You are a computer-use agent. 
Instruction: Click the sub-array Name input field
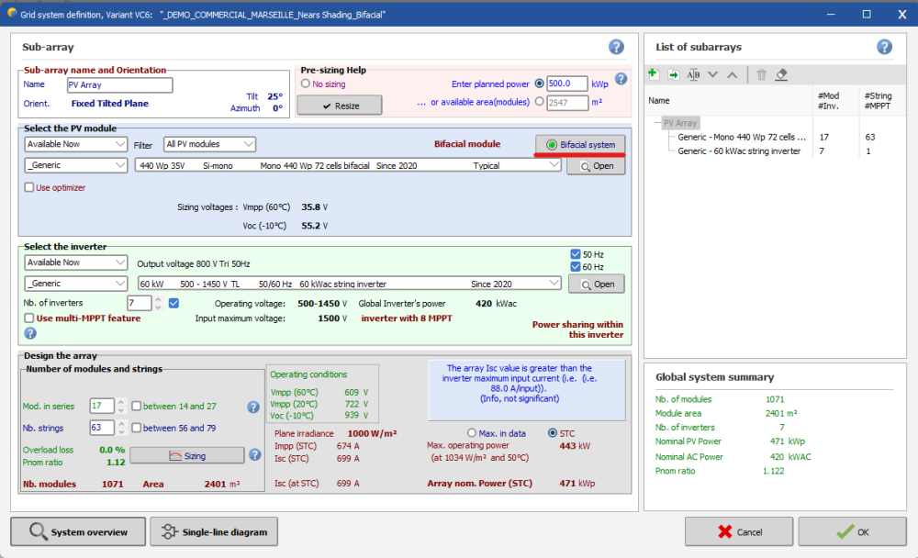[119, 84]
